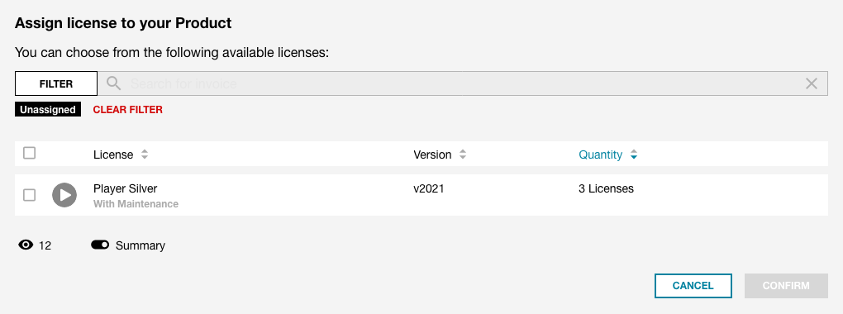
Task: Sort by Quantity column arrows
Action: 633,155
